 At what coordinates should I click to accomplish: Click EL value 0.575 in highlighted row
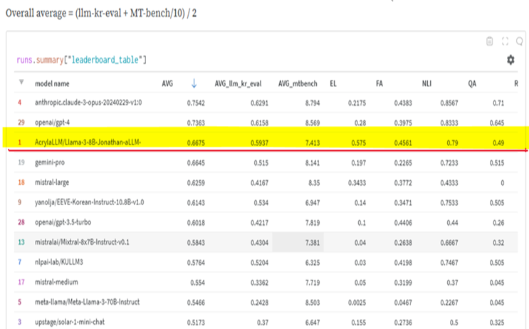pos(359,142)
